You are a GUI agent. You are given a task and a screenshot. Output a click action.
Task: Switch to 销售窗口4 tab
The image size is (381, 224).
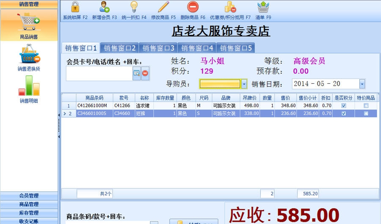pyautogui.click(x=197, y=48)
